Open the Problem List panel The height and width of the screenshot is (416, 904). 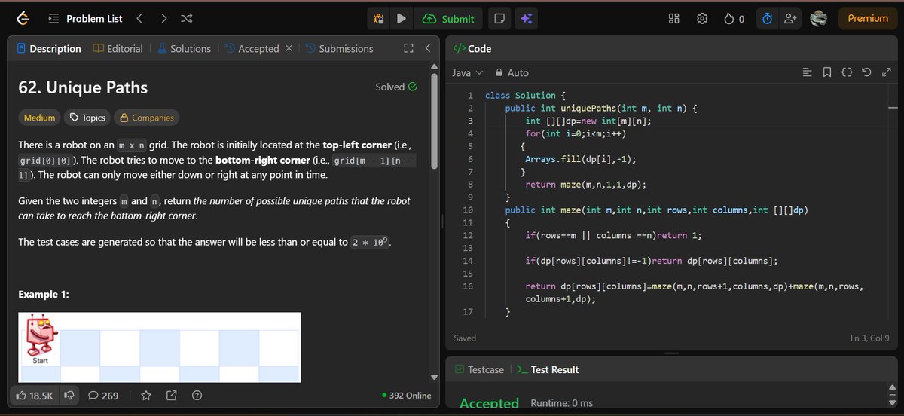[84, 18]
